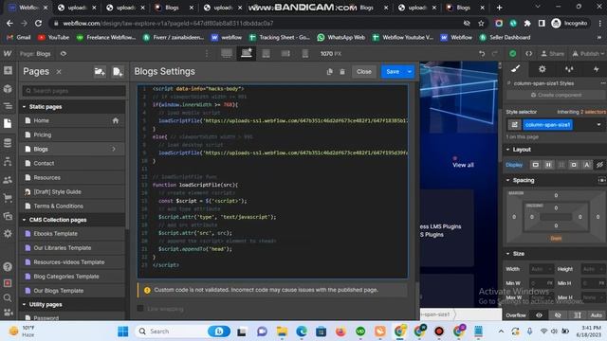Click the column-span-size1 class selector chip

tap(547, 125)
